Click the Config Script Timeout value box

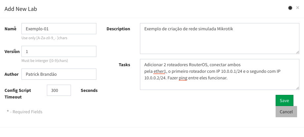pyautogui.click(x=59, y=90)
